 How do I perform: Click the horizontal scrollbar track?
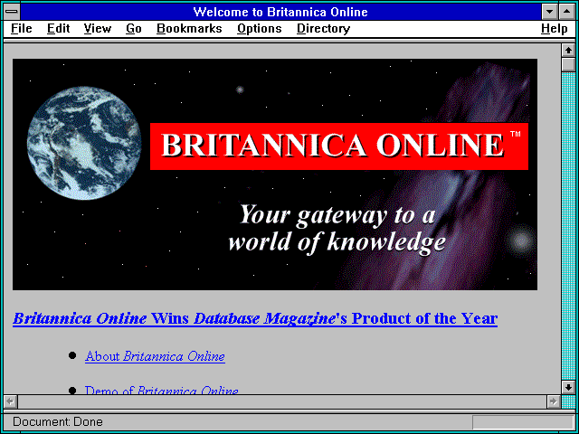click(x=282, y=401)
